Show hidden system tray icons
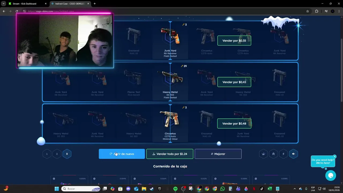 pyautogui.click(x=295, y=189)
